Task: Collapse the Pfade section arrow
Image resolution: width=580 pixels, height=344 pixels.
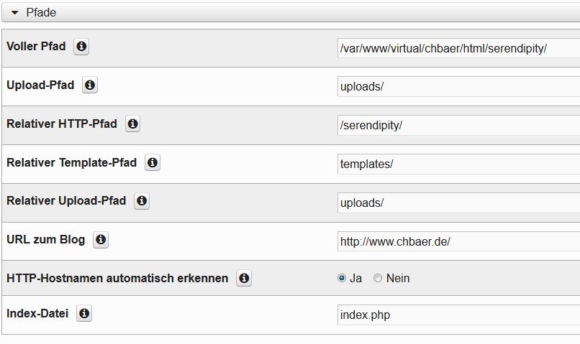Action: point(14,13)
